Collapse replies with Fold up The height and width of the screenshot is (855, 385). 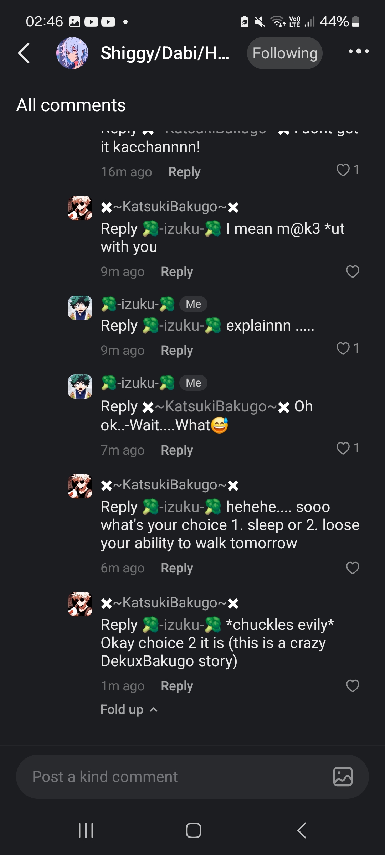[129, 709]
